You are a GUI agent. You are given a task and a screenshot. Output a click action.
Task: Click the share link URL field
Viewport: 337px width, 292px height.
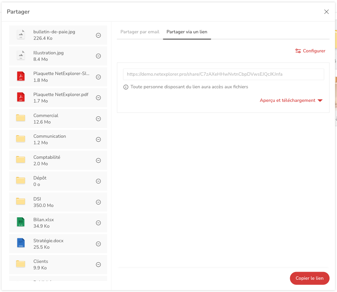click(x=223, y=74)
